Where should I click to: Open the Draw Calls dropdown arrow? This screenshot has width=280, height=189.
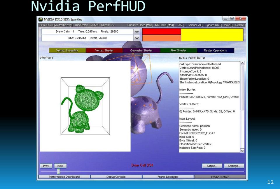[137, 32]
